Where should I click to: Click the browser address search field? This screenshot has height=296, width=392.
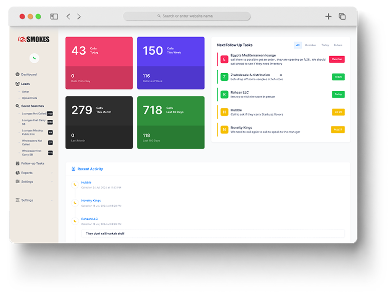187,16
